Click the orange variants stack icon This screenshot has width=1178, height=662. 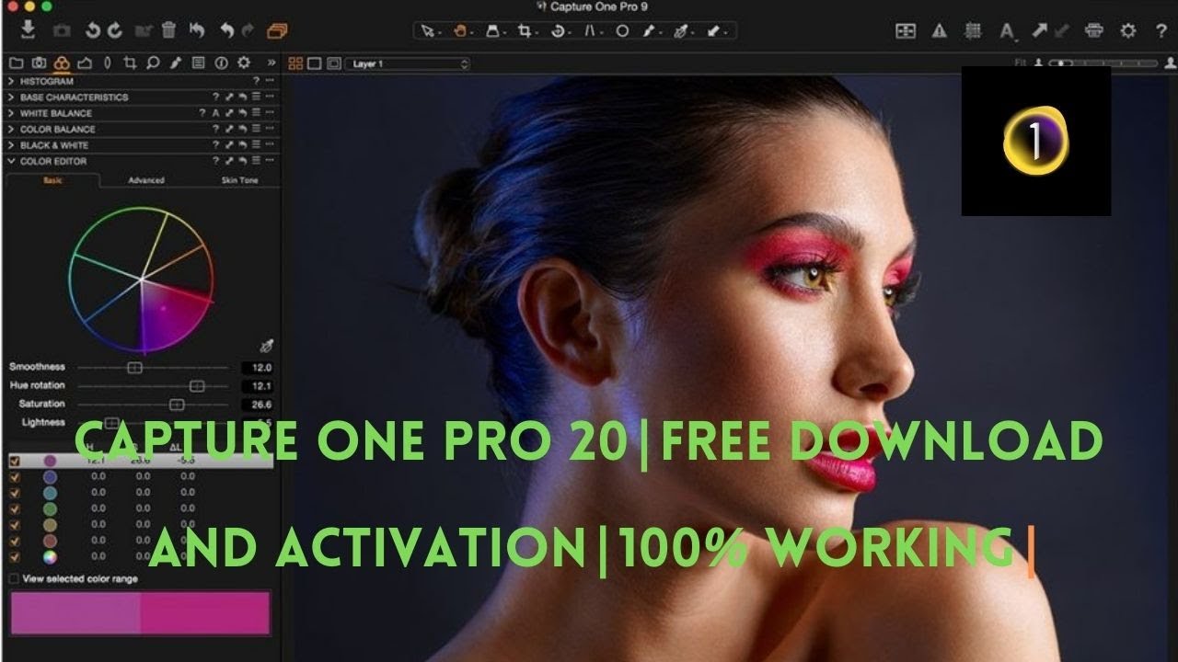277,30
